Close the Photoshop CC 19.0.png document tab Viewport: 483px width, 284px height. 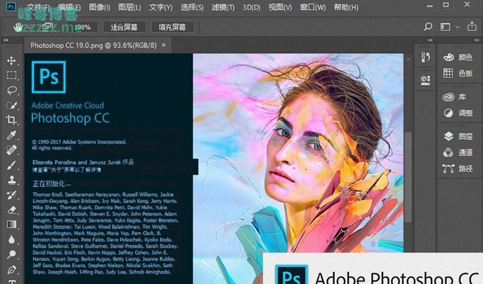coord(164,45)
